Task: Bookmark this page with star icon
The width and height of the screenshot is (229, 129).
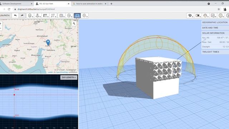Action: [219, 9]
